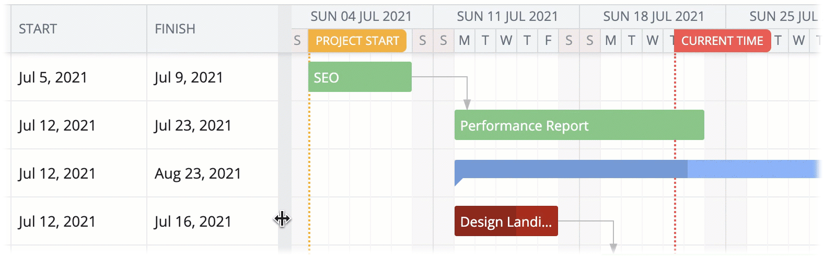Click the dependency arrowhead above Performance Report
The image size is (824, 257).
click(467, 104)
